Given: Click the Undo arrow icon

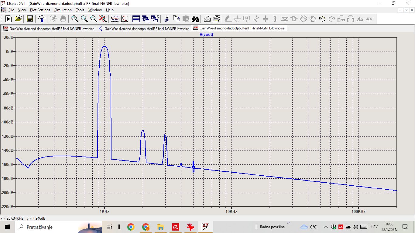Looking at the screenshot, I should coord(322,19).
